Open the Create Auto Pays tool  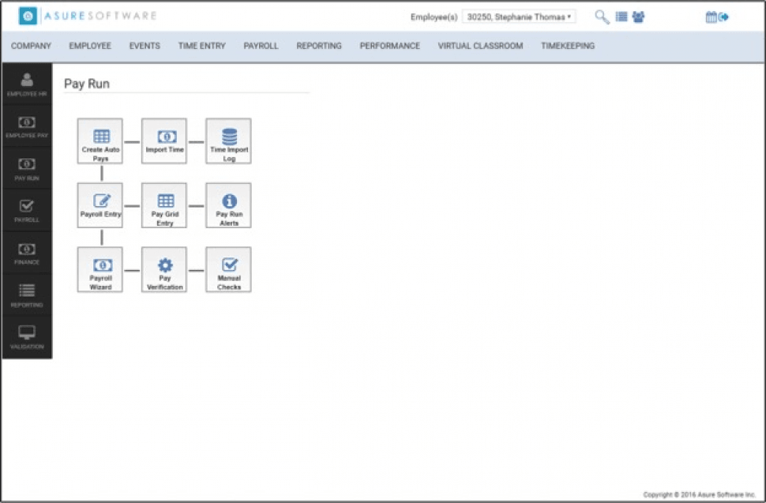[100, 141]
